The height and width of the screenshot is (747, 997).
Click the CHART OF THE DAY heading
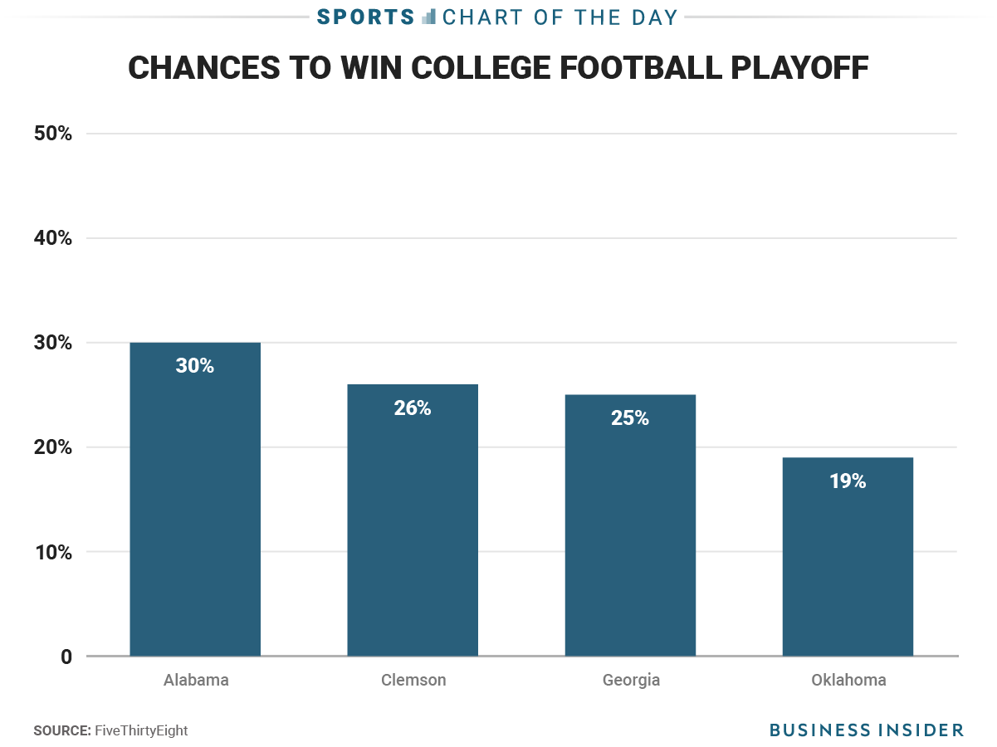(x=560, y=17)
